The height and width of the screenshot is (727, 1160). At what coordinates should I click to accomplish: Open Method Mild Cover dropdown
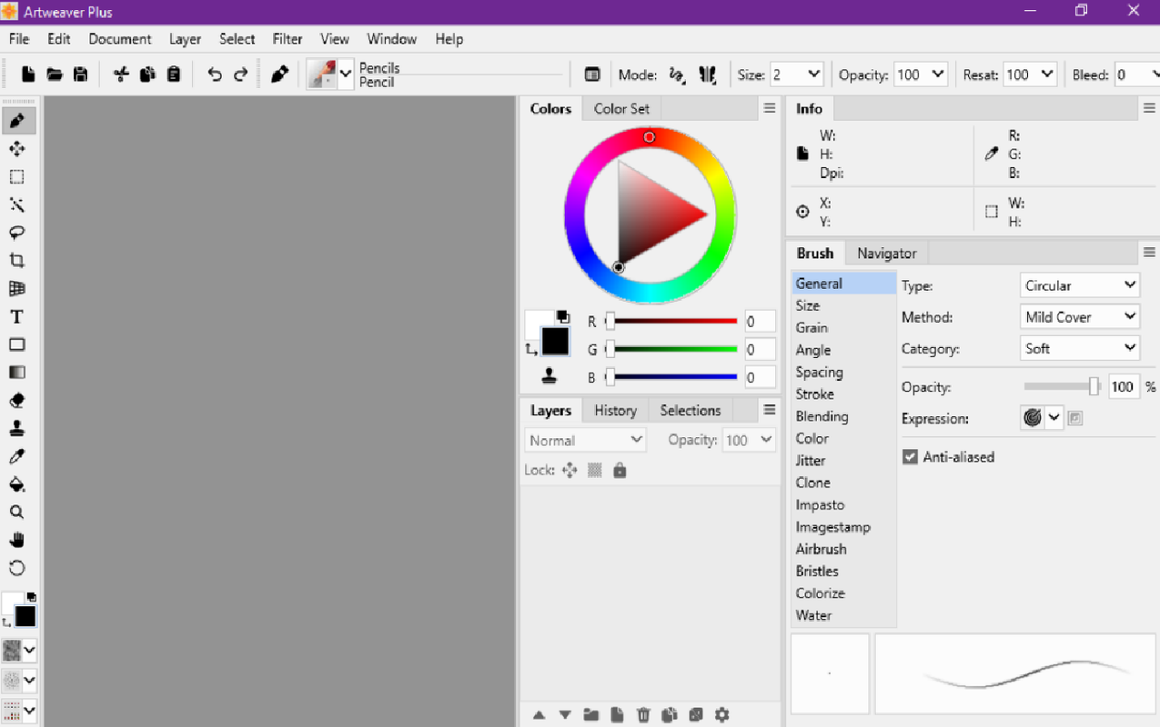coord(1080,317)
